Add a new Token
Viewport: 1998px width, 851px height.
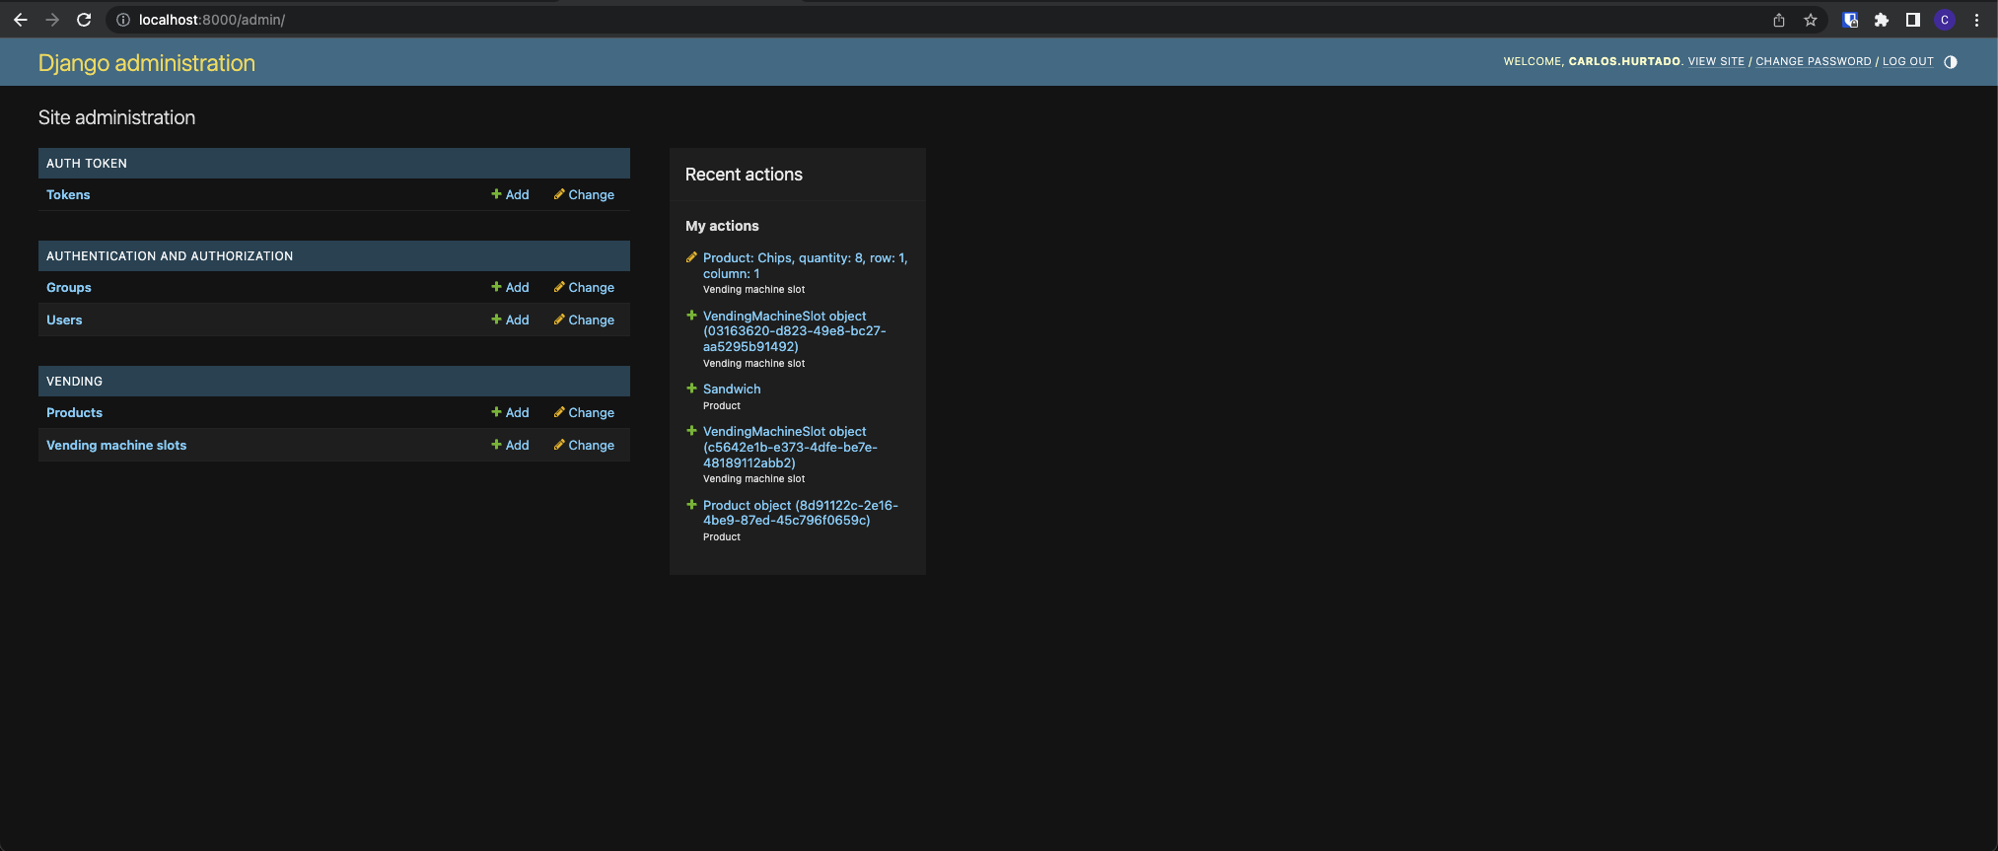point(510,195)
